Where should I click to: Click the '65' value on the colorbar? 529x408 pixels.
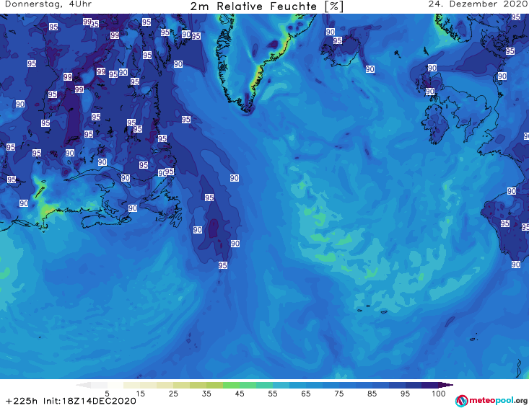pos(306,394)
